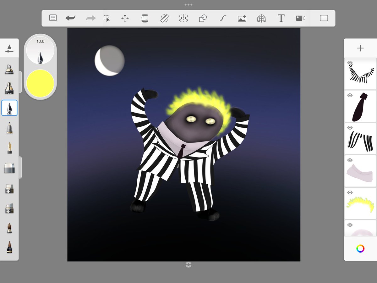Select the Fill bucket tool
Image resolution: width=377 pixels, height=283 pixels.
tap(144, 18)
